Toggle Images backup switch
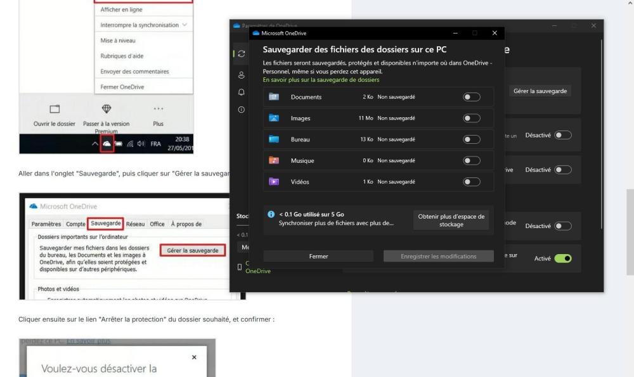The width and height of the screenshot is (634, 377). 472,118
